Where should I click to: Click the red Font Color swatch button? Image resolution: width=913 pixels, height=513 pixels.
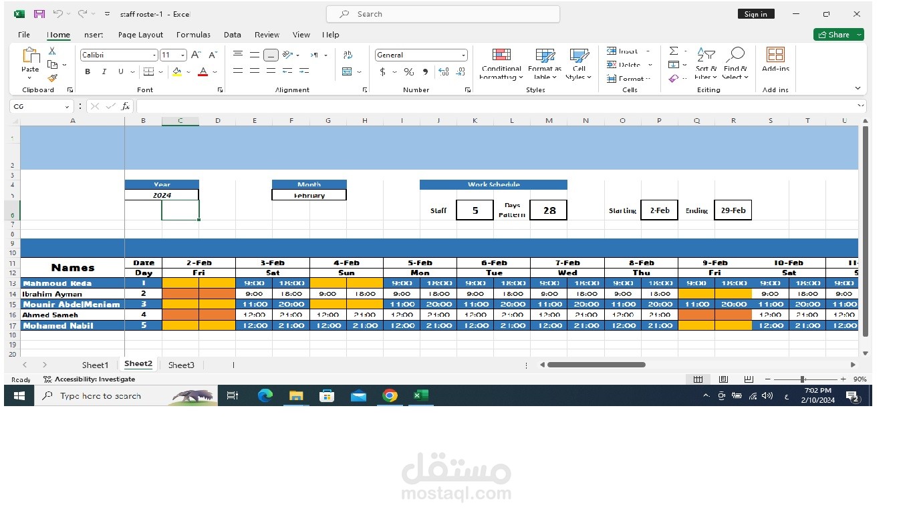pos(203,71)
